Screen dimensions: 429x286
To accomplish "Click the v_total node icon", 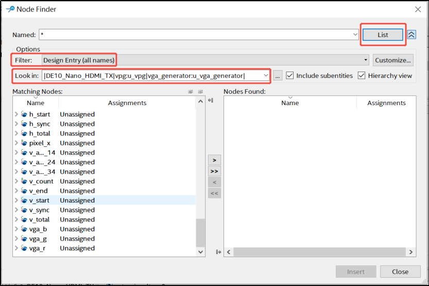I will click(x=24, y=220).
